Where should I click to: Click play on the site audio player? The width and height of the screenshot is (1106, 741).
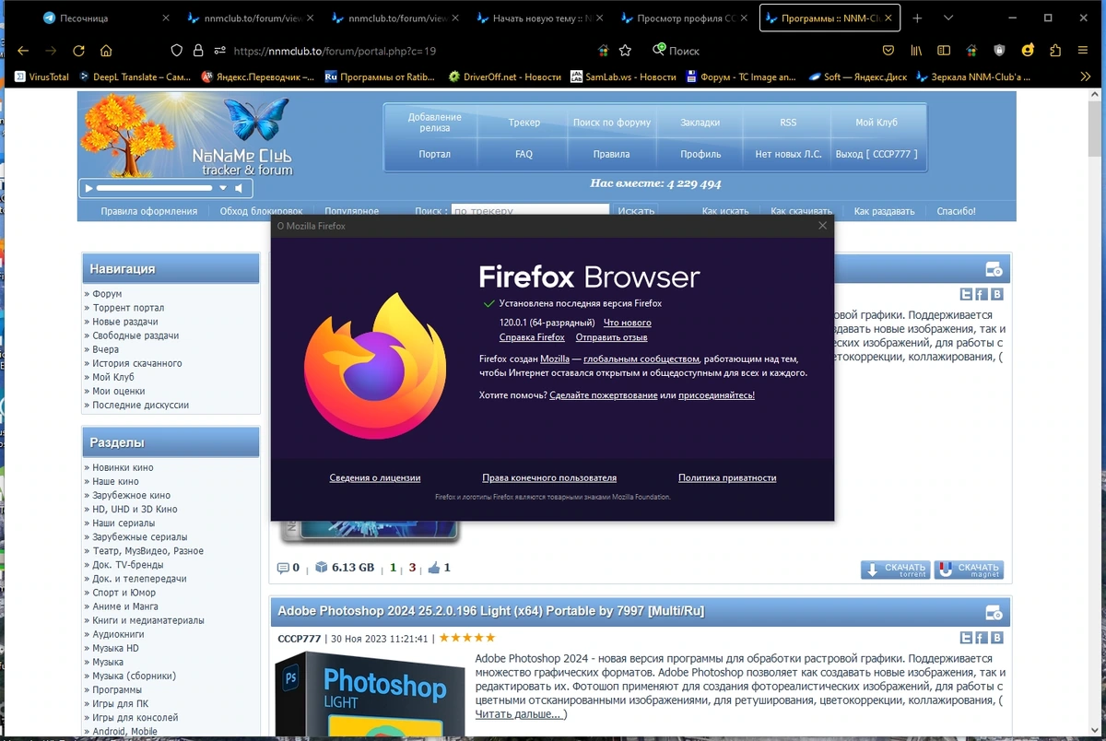coord(88,188)
